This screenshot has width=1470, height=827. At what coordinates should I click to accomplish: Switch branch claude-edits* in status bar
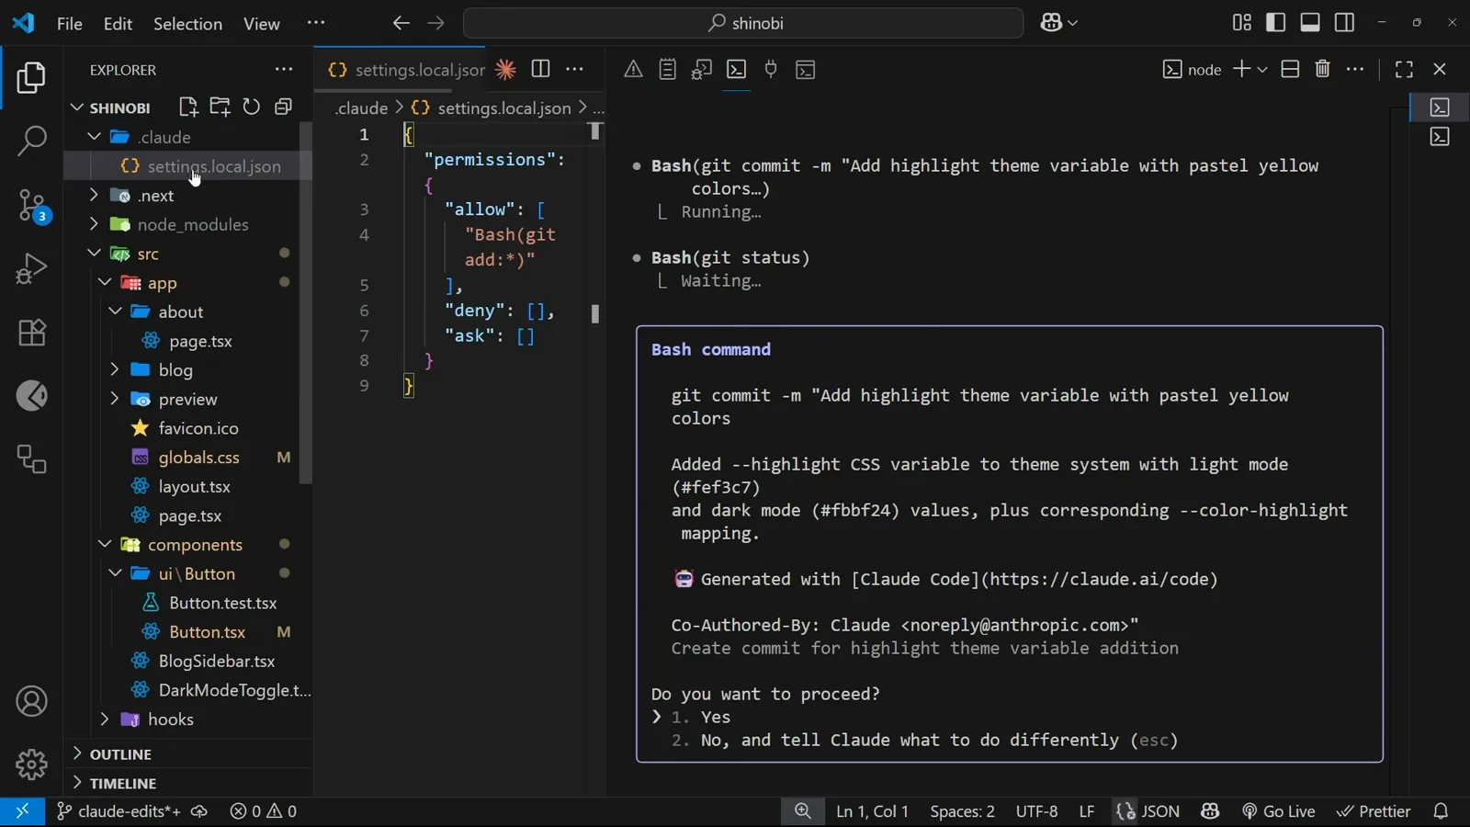(119, 811)
